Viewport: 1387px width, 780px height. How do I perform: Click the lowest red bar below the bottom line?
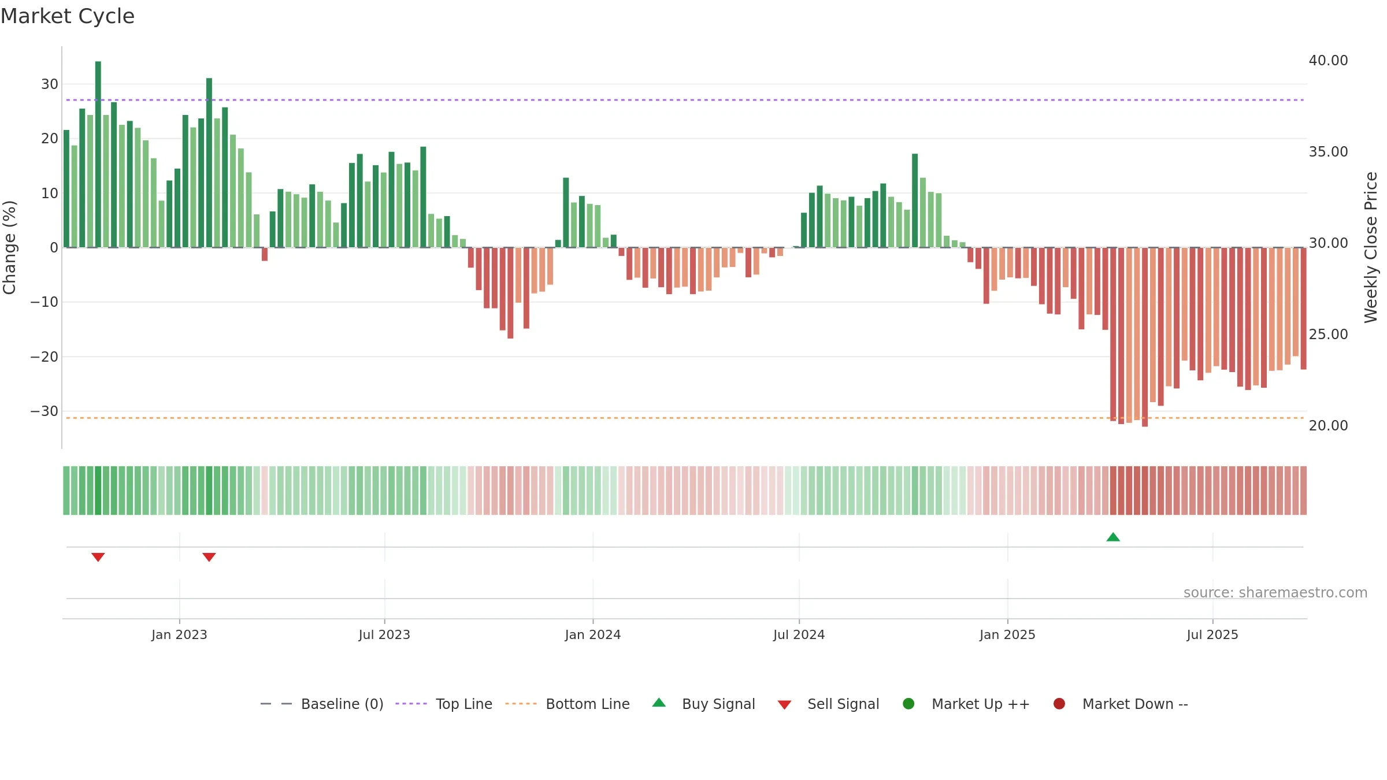pyautogui.click(x=1145, y=337)
